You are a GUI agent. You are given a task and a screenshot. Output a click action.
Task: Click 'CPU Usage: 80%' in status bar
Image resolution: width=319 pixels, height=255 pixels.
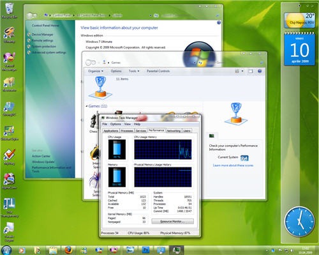(138, 233)
